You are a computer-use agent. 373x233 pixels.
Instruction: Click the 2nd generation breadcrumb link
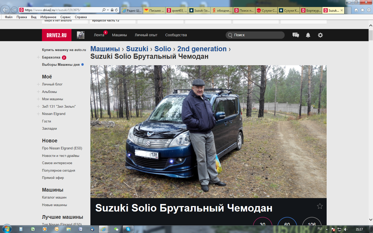(202, 49)
